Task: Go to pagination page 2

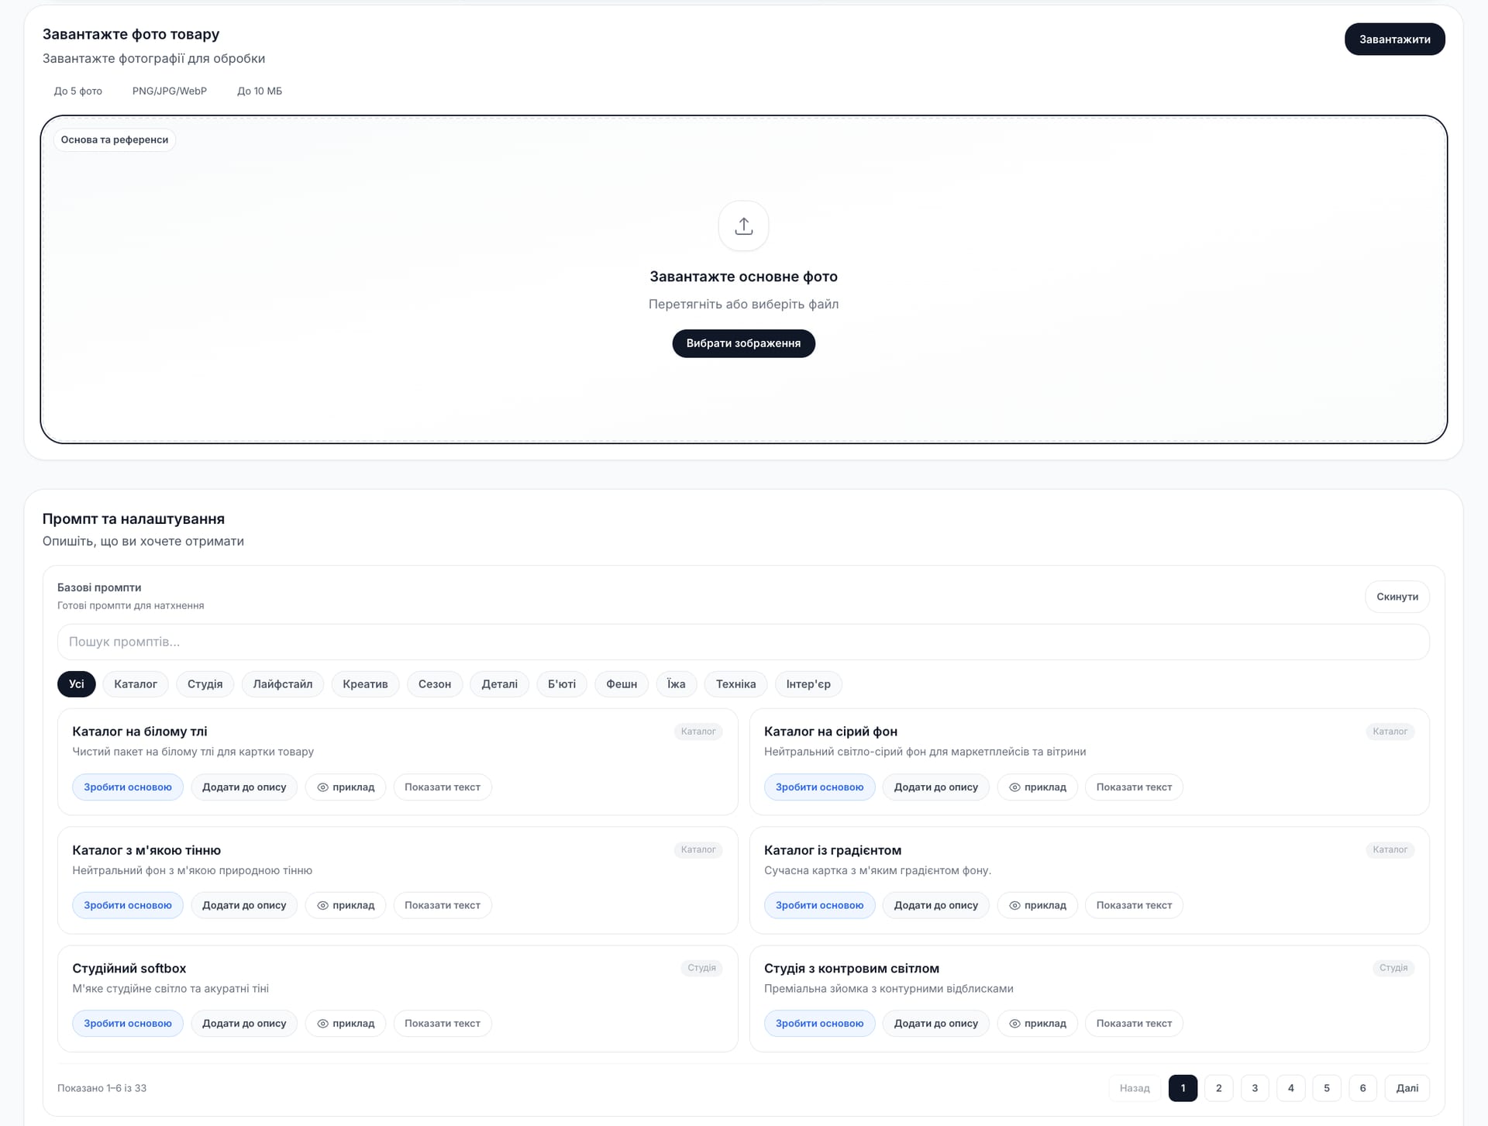Action: tap(1218, 1088)
